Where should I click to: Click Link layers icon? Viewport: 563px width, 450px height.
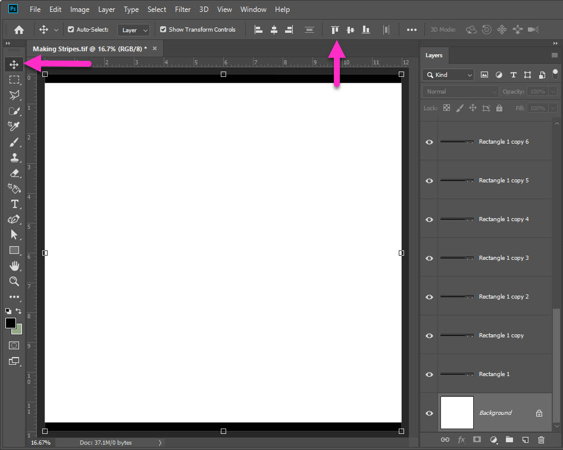tap(445, 439)
